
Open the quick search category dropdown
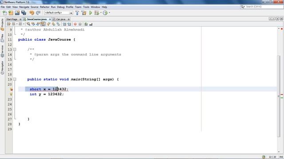point(243,7)
